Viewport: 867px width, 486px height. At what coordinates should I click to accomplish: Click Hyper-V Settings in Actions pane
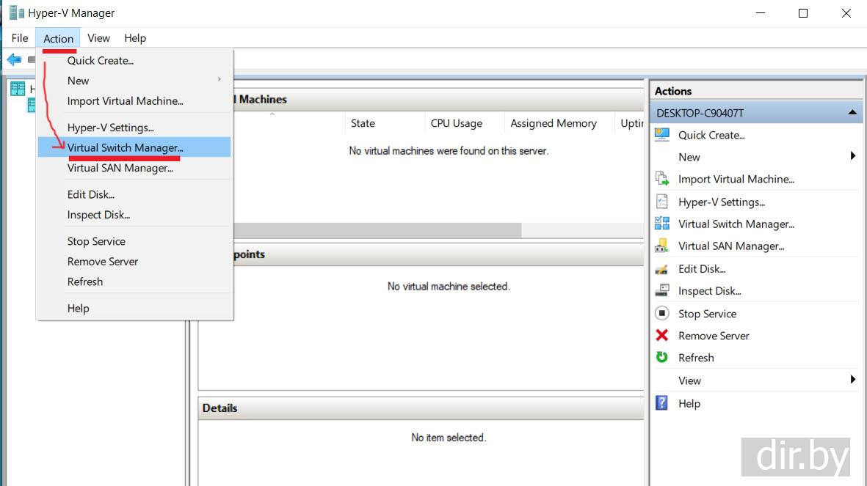click(722, 202)
